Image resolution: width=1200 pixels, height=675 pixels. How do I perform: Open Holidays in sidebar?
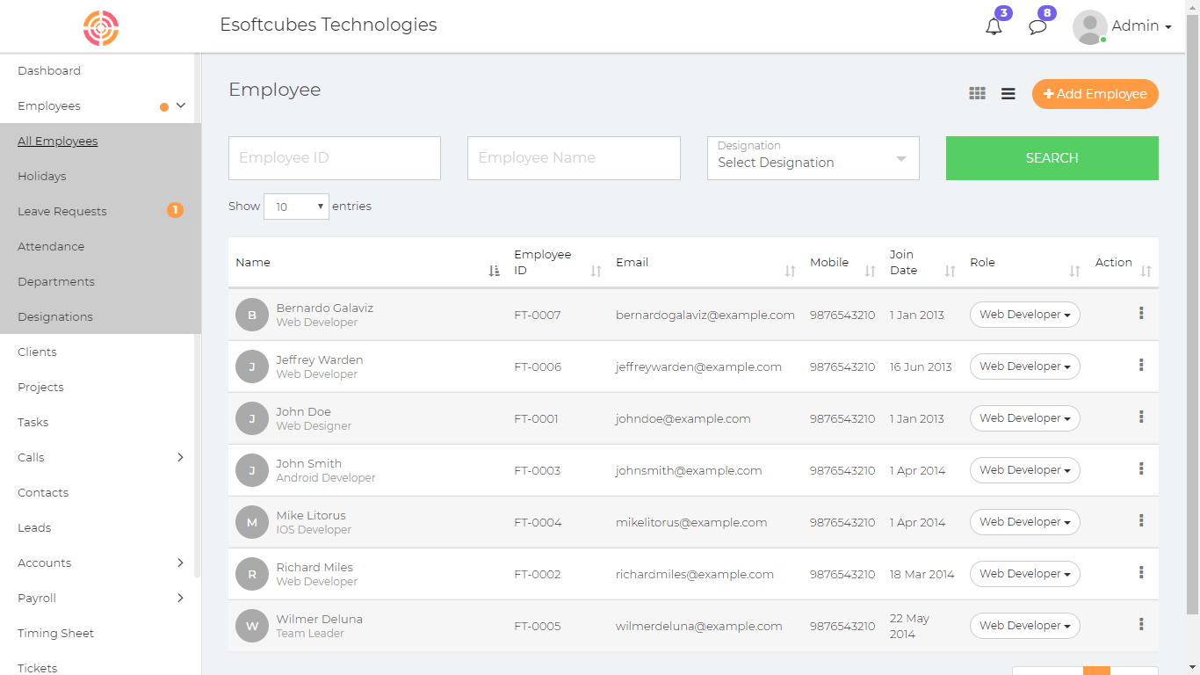click(x=42, y=176)
